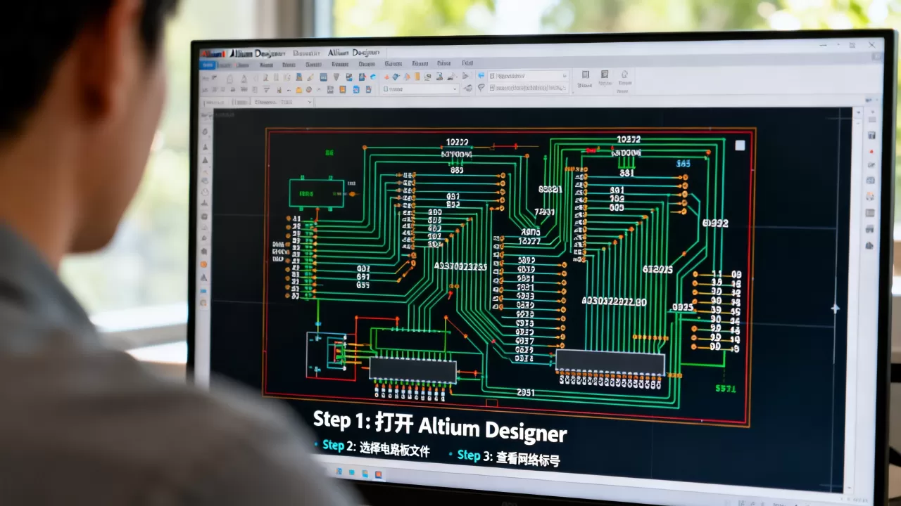901x506 pixels.
Task: Click the topmost icon in the left sidebar
Action: [205, 131]
